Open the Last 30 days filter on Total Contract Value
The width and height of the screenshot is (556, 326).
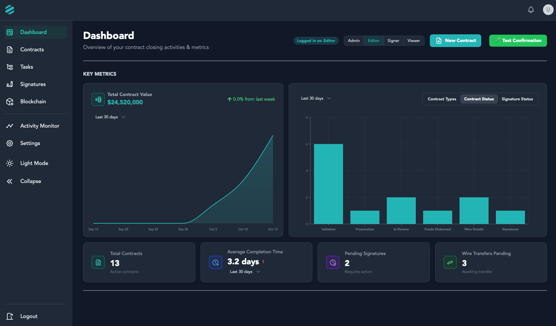tap(110, 117)
